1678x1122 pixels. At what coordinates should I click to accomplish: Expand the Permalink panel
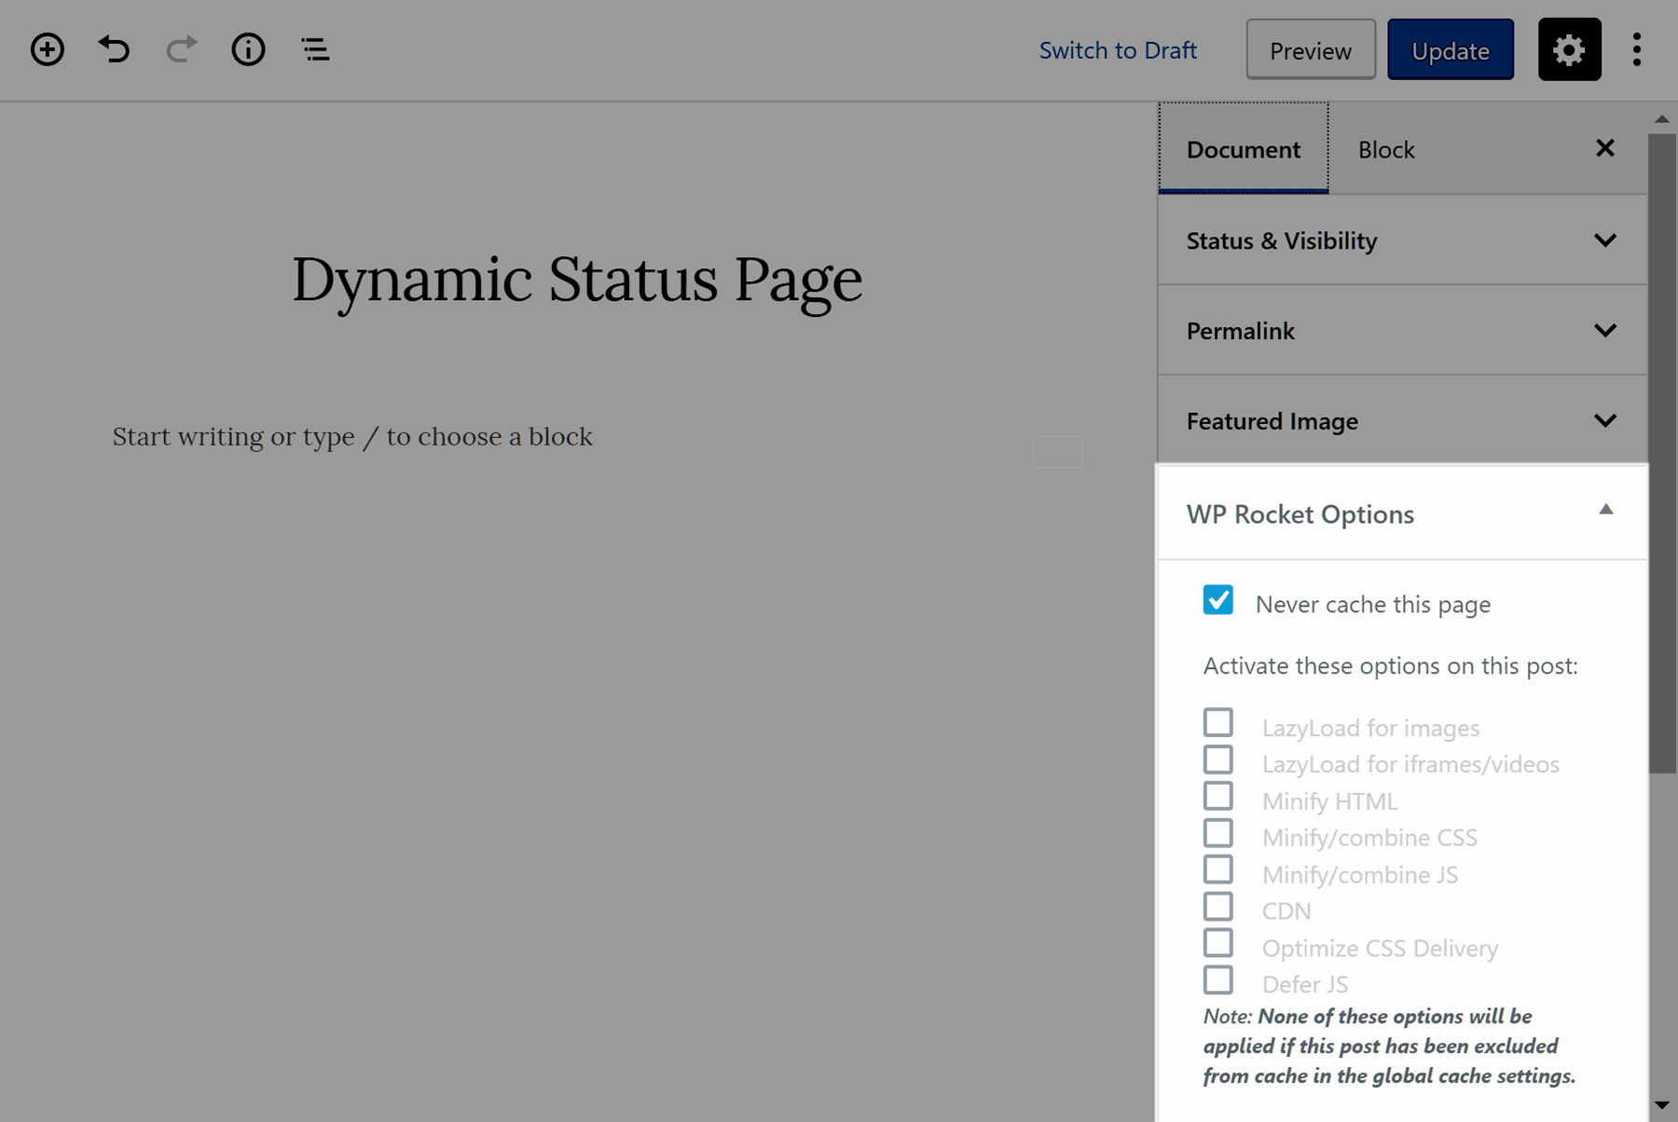click(x=1402, y=331)
